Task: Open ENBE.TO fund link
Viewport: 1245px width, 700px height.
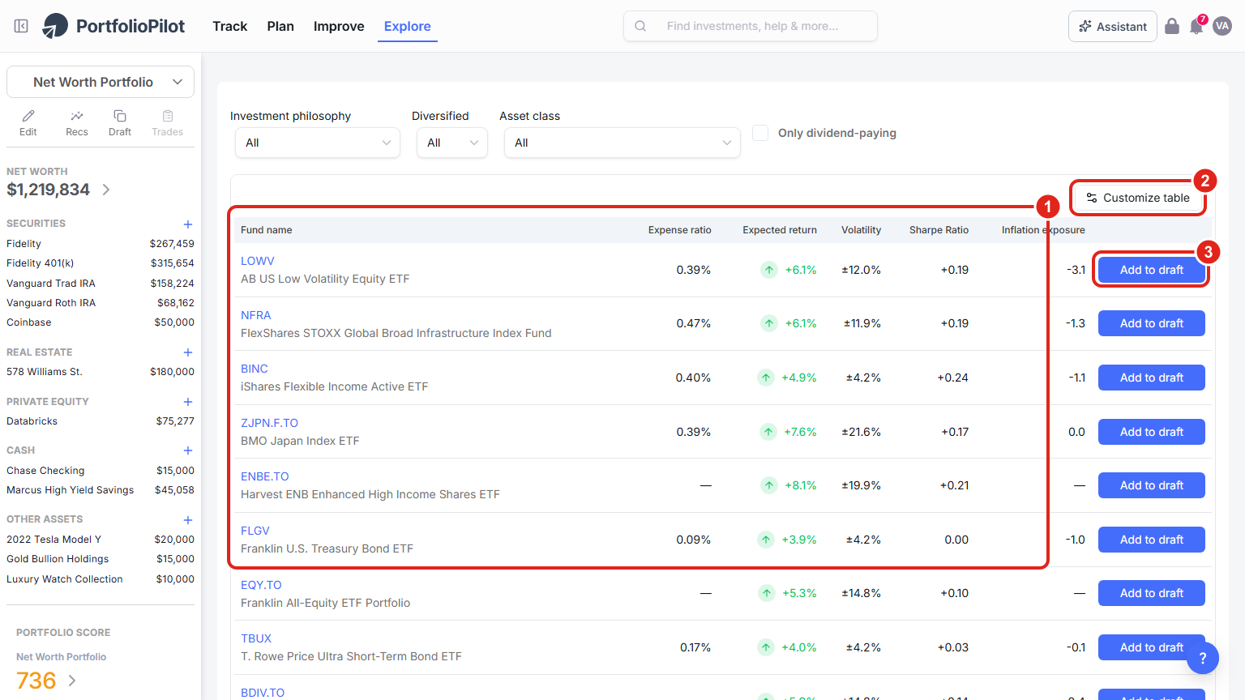Action: point(265,476)
